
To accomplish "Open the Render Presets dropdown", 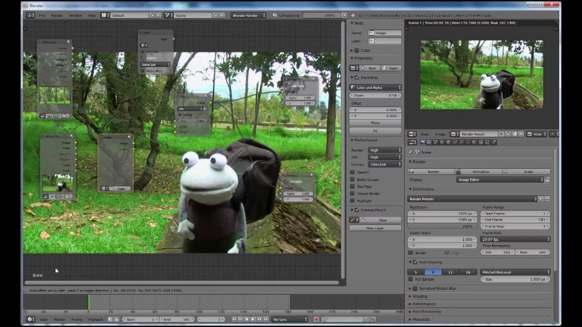I will pyautogui.click(x=472, y=199).
